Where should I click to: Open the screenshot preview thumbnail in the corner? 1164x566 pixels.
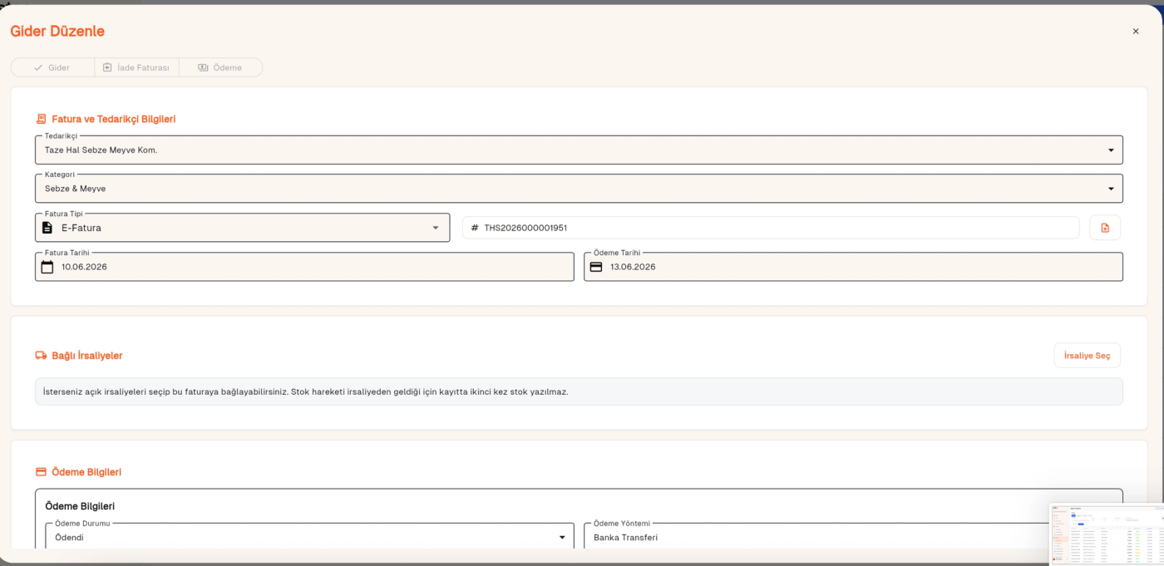[1107, 534]
